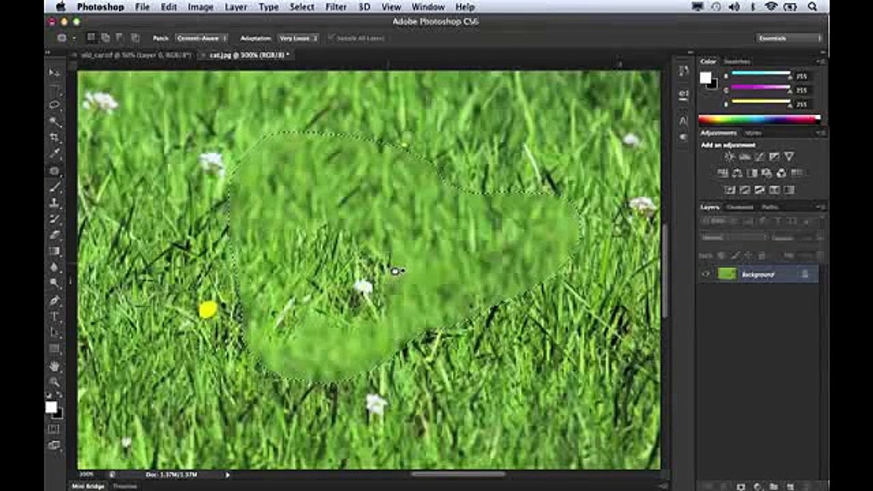Hide the Background layer with eye icon
This screenshot has width=873, height=491.
click(x=706, y=274)
